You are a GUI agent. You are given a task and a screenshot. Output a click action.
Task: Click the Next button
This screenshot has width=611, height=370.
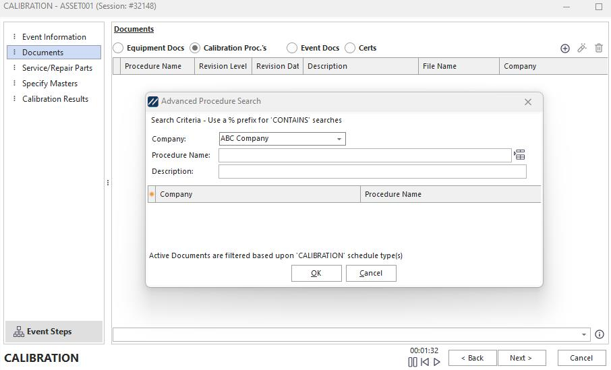[521, 358]
